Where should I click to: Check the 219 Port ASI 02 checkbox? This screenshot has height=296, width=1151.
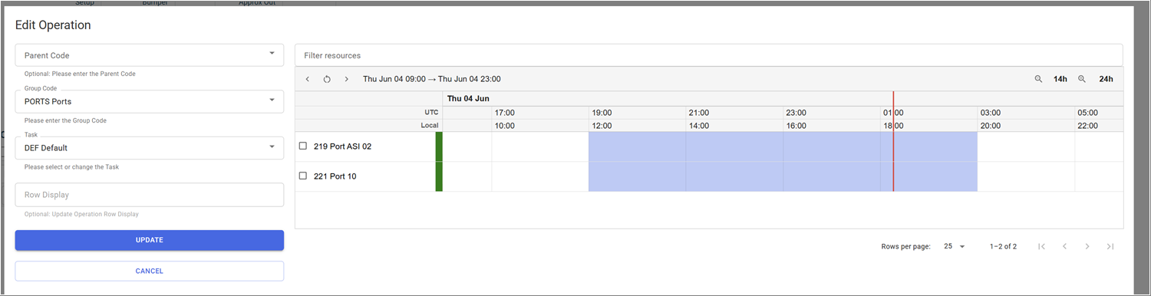(x=303, y=146)
